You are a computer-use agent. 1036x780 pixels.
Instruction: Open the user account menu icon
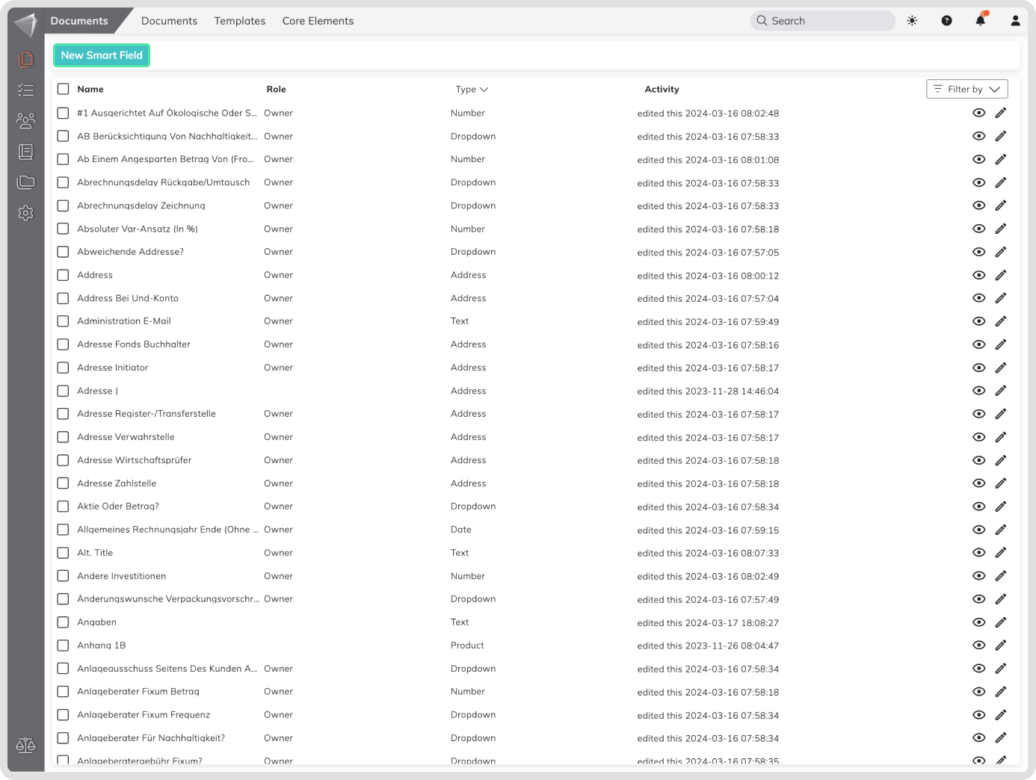tap(1015, 21)
